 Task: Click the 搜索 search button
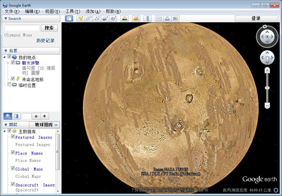pos(49,28)
